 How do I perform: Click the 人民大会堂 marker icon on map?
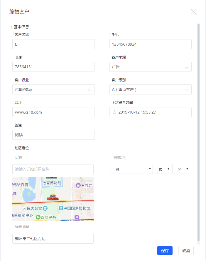pyautogui.click(x=45, y=208)
